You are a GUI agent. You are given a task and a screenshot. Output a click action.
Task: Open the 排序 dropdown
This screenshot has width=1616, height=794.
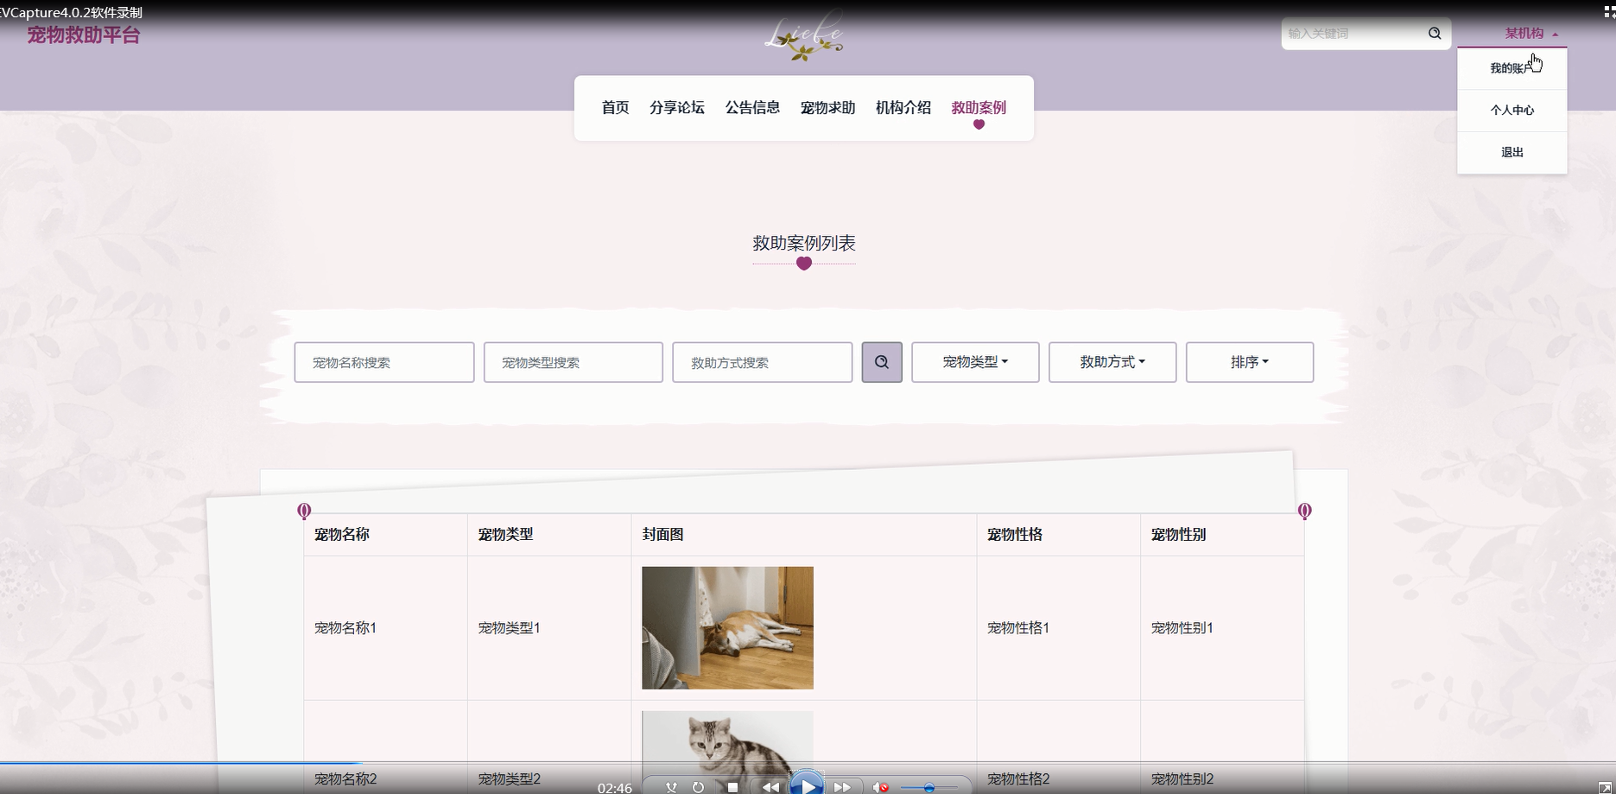point(1250,362)
